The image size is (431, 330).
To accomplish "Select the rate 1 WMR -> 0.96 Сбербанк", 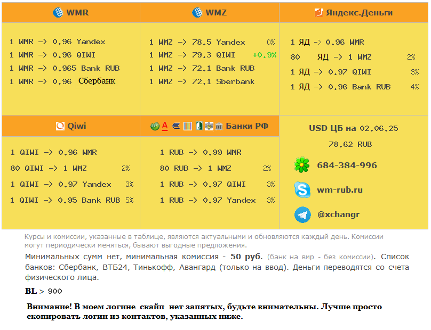I will 62,81.
